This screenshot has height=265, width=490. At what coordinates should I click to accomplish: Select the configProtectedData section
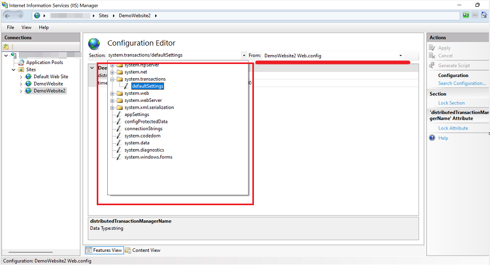pos(146,122)
